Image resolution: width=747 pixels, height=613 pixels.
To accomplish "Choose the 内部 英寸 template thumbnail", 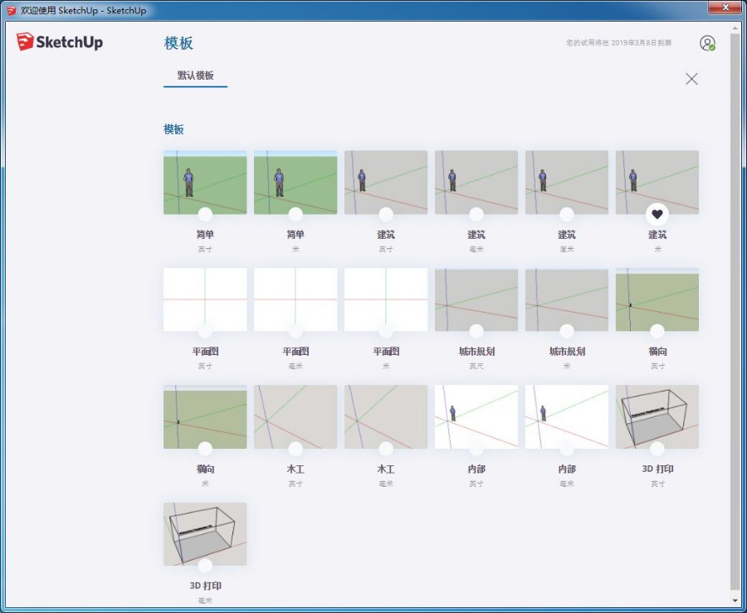I will pos(476,416).
